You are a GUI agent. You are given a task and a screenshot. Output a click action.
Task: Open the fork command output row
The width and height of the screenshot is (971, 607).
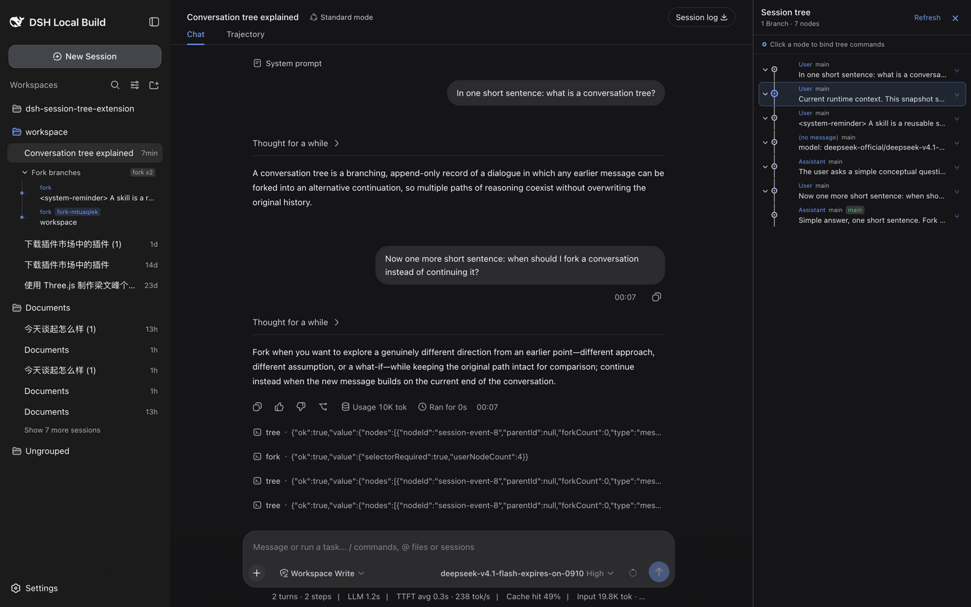tap(458, 456)
